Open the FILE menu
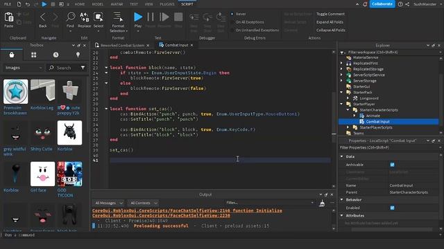Viewport: 444px width, 249px height. 8,4
